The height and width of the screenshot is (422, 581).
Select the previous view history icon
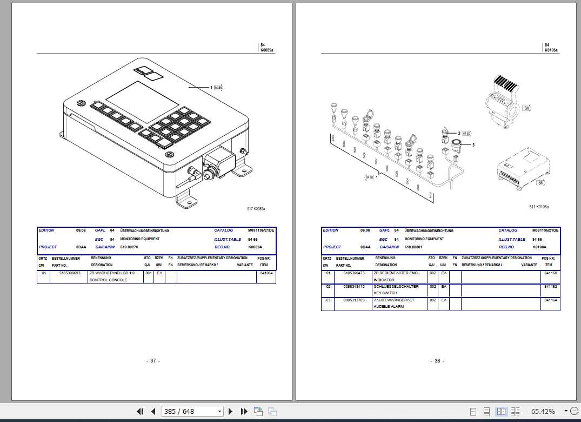[x=259, y=411]
